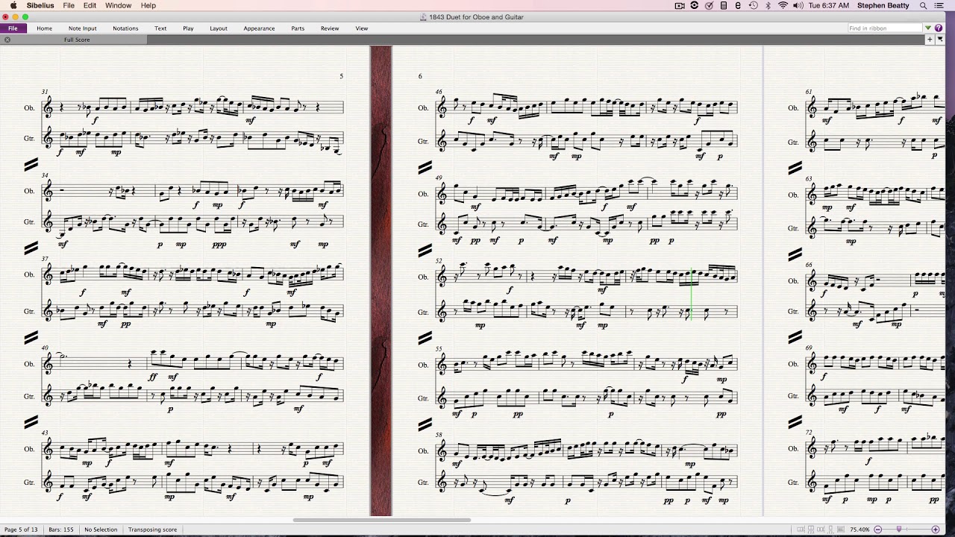Open the Wi-Fi menu bar icon

click(x=783, y=5)
